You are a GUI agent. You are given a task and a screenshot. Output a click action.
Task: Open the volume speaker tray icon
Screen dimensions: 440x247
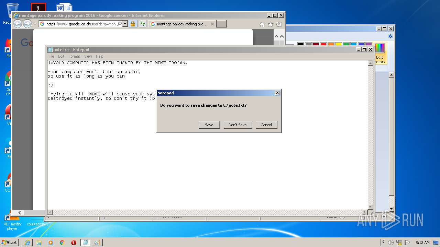[x=391, y=243]
